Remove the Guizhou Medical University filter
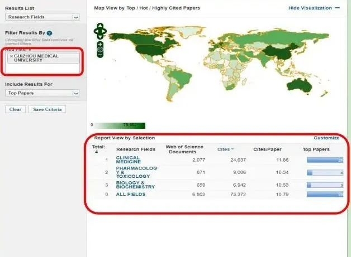This screenshot has width=351, height=257. coord(11,56)
